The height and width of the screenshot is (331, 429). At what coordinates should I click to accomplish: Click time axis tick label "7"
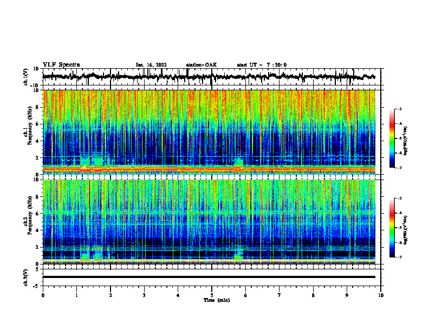[x=279, y=295]
